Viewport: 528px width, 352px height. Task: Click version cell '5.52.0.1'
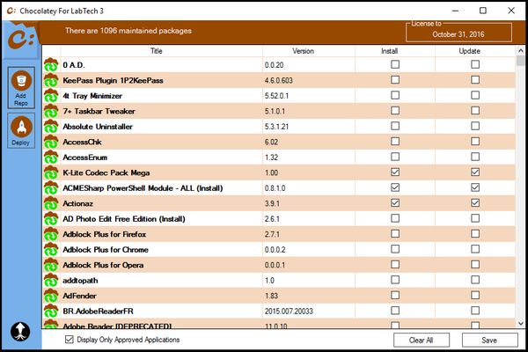276,96
